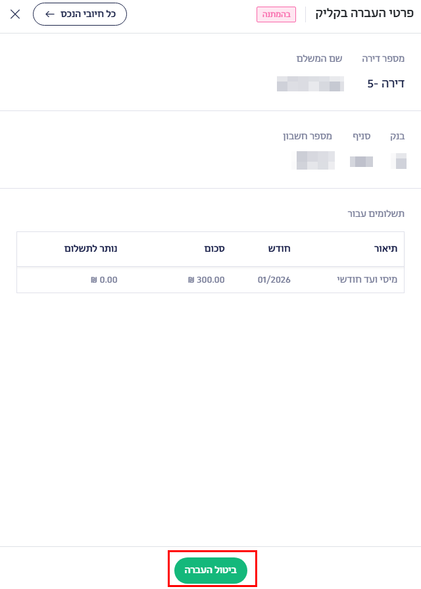421x589 pixels.
Task: Click the נותר לתשלום column header
Action: click(91, 249)
